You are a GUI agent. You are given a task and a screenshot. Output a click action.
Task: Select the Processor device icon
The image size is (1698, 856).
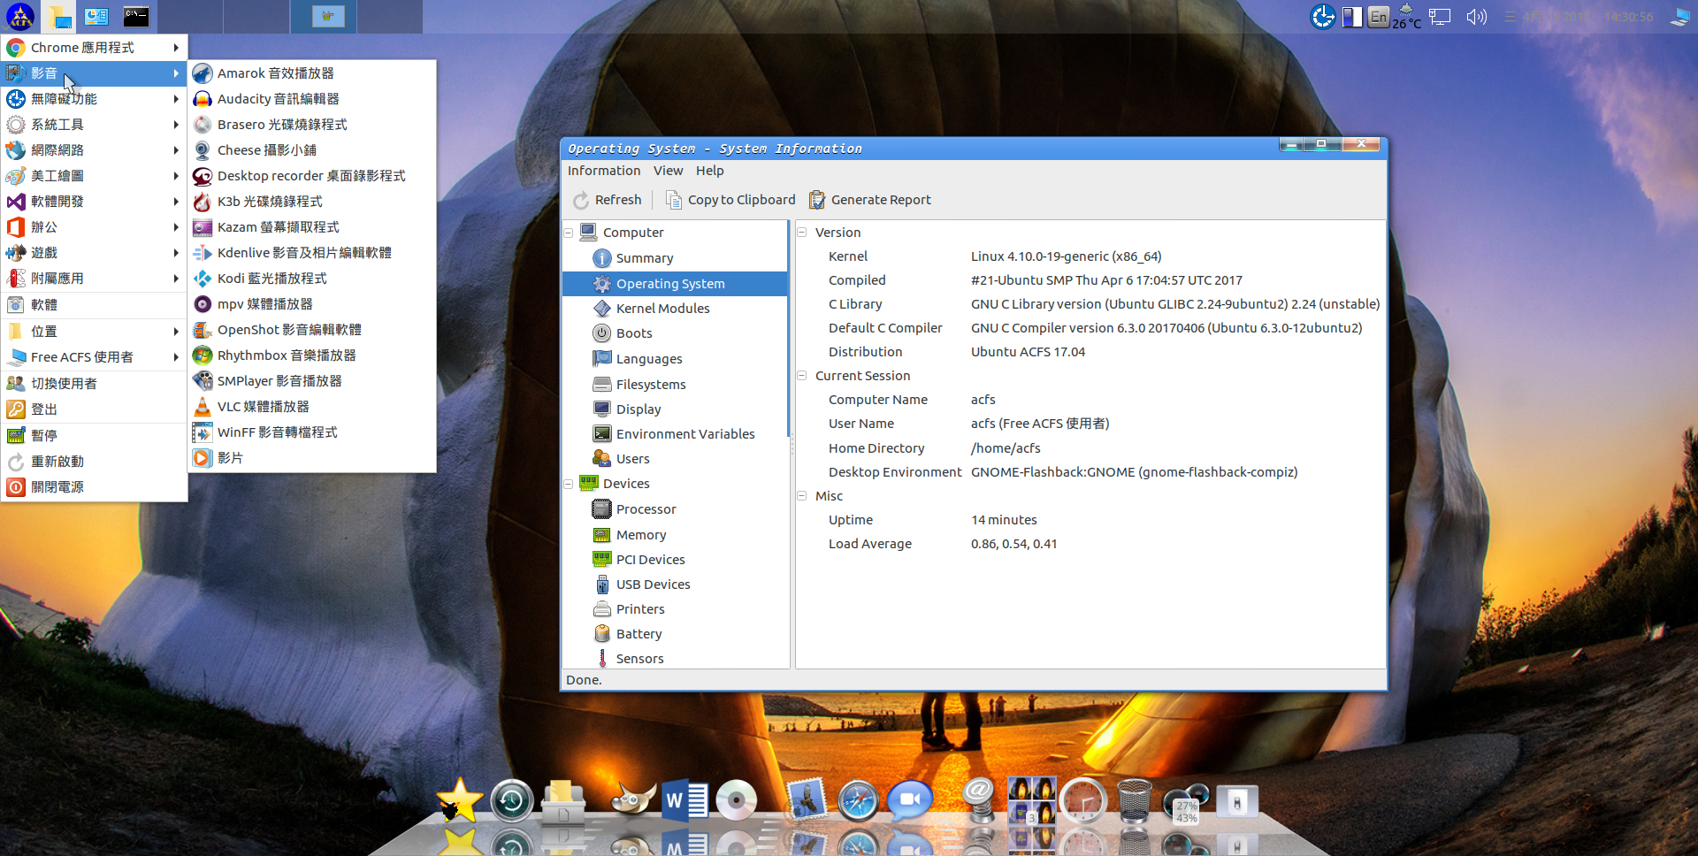[x=601, y=509]
